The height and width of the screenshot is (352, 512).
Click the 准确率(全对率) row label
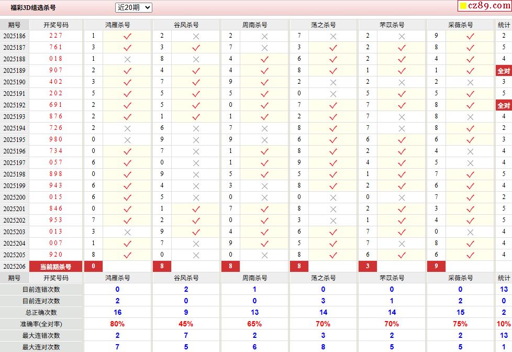tap(41, 324)
